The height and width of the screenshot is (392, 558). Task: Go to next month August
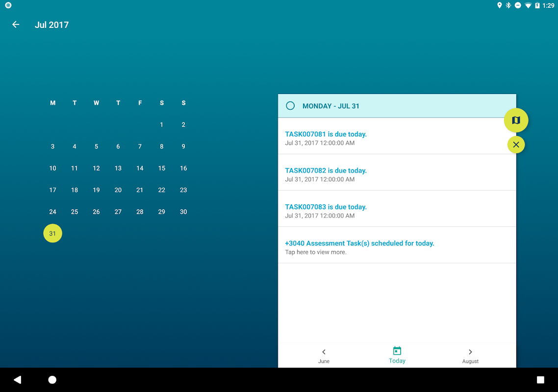tap(470, 356)
